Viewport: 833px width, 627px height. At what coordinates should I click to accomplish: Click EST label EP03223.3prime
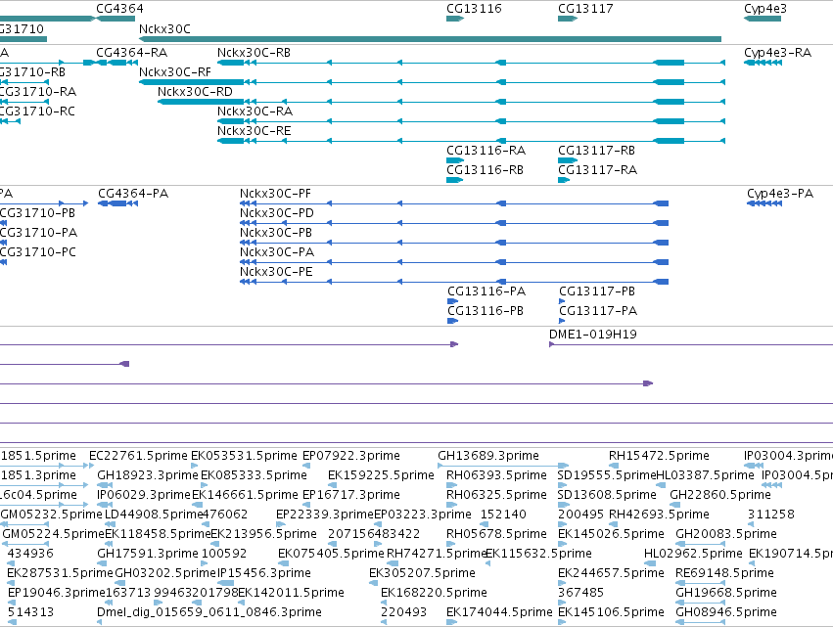coord(423,515)
